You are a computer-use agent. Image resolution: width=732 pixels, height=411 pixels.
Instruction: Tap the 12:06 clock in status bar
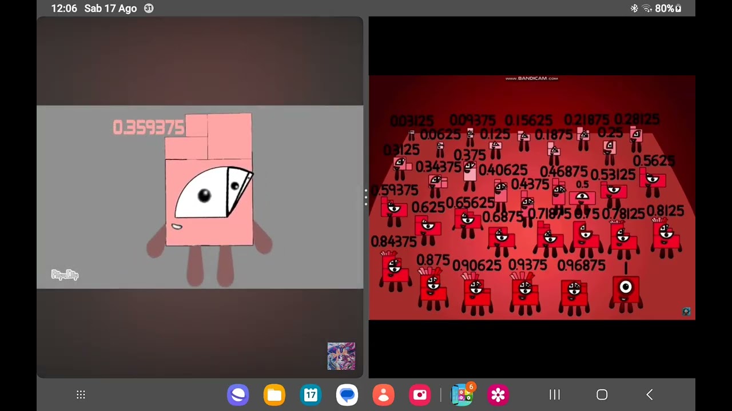[64, 9]
